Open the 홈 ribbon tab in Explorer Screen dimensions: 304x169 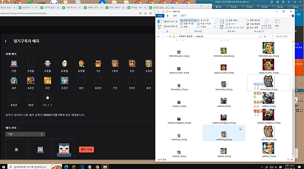[168, 16]
